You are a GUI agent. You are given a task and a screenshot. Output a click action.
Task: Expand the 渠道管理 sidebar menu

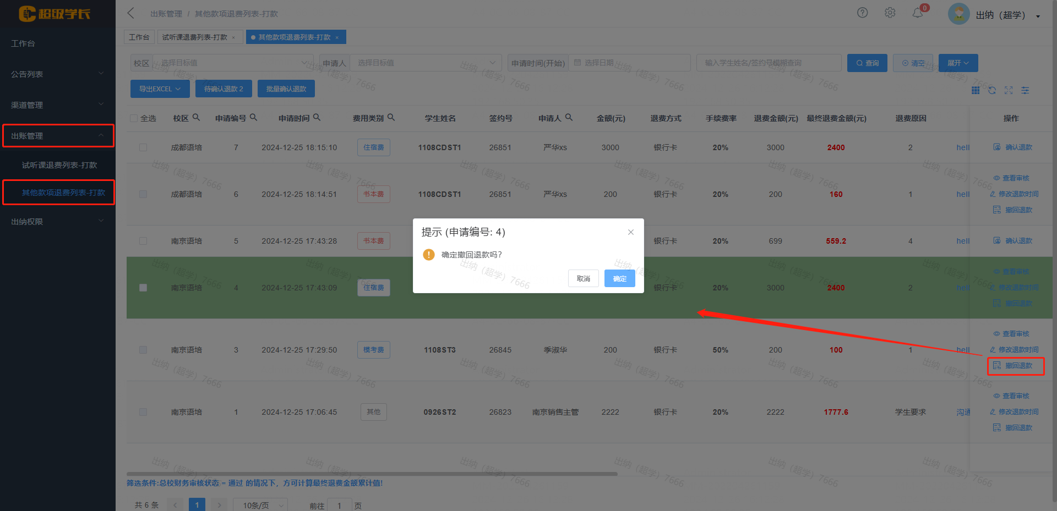click(x=58, y=105)
